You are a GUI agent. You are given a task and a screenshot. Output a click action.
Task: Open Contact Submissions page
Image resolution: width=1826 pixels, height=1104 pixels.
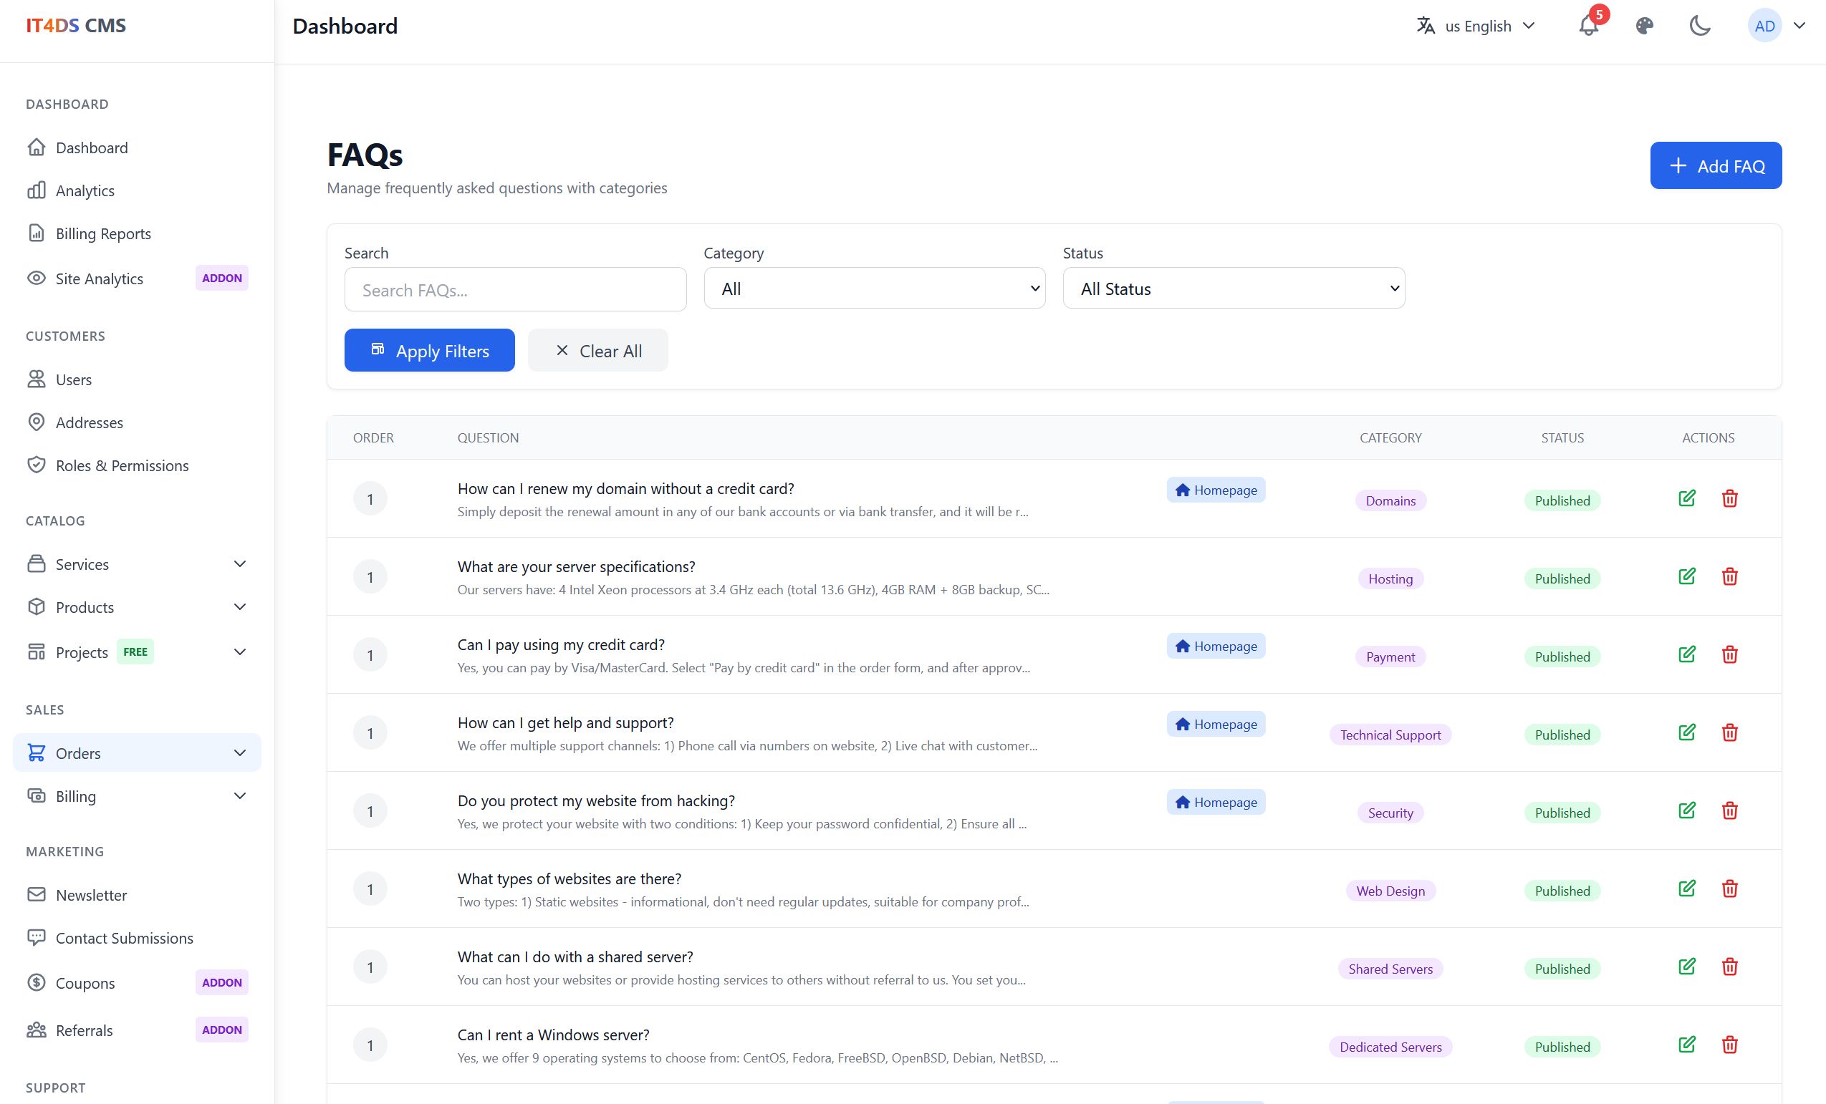pyautogui.click(x=124, y=938)
